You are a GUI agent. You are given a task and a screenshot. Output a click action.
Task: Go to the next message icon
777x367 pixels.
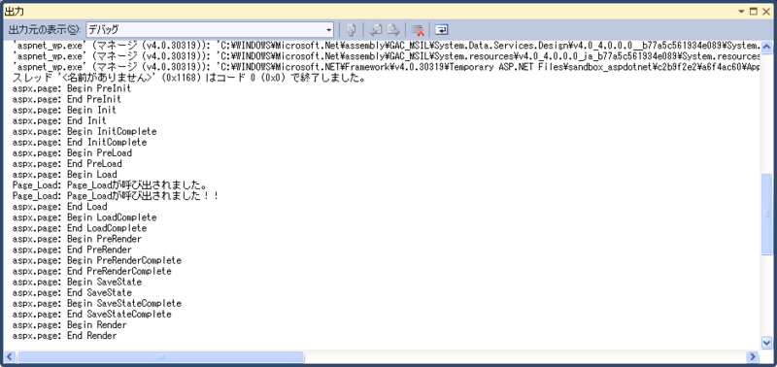pyautogui.click(x=393, y=30)
